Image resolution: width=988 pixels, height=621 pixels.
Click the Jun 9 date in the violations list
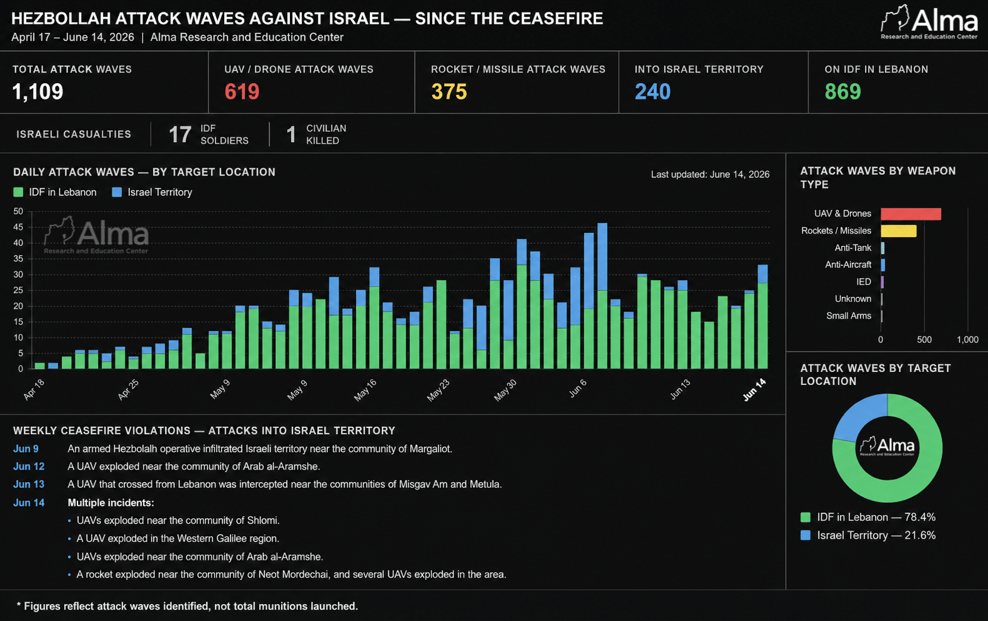click(26, 449)
